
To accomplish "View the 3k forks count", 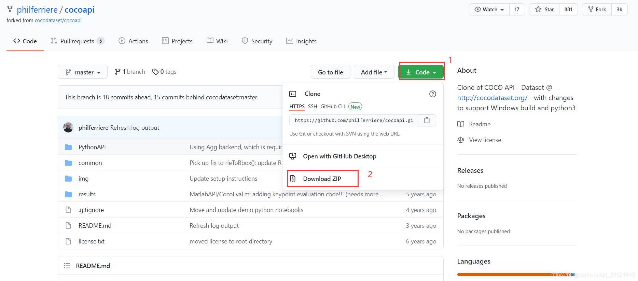I will click(x=620, y=10).
